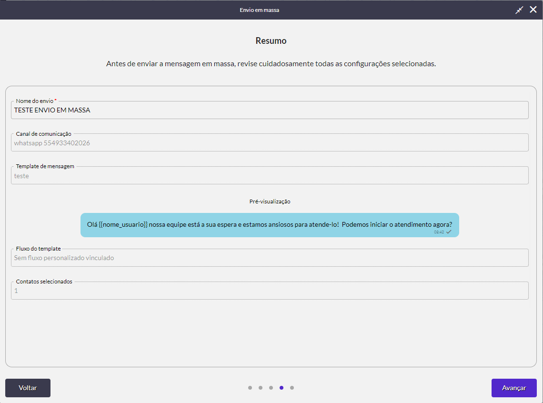Viewport: 543px width, 403px height.
Task: Click the Voltar button
Action: 28,388
